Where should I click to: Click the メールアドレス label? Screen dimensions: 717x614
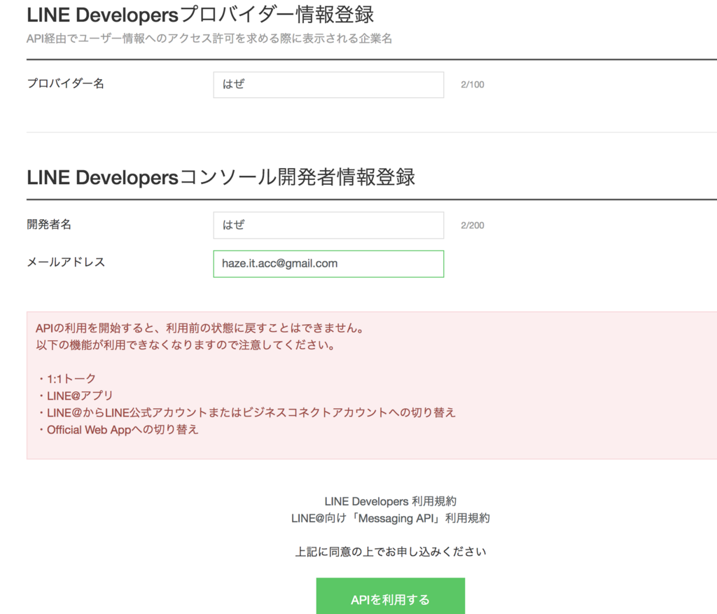click(66, 262)
